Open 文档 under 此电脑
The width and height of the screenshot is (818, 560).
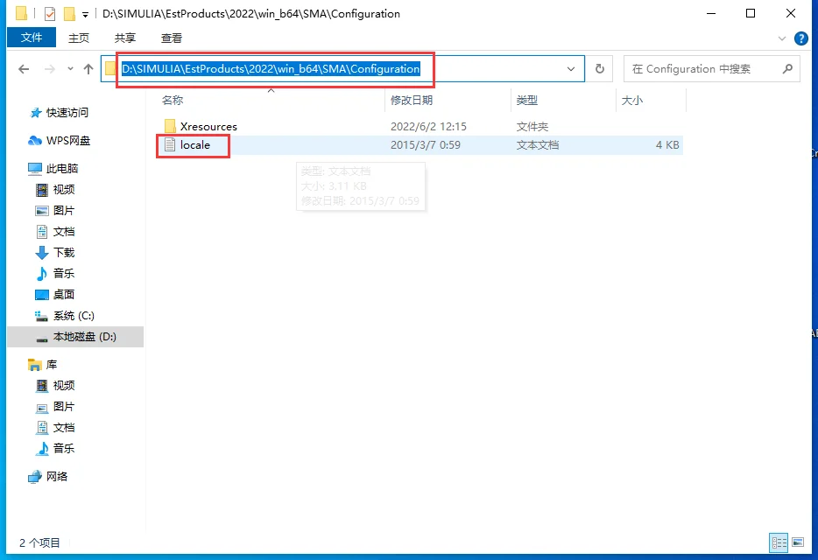[x=64, y=232]
